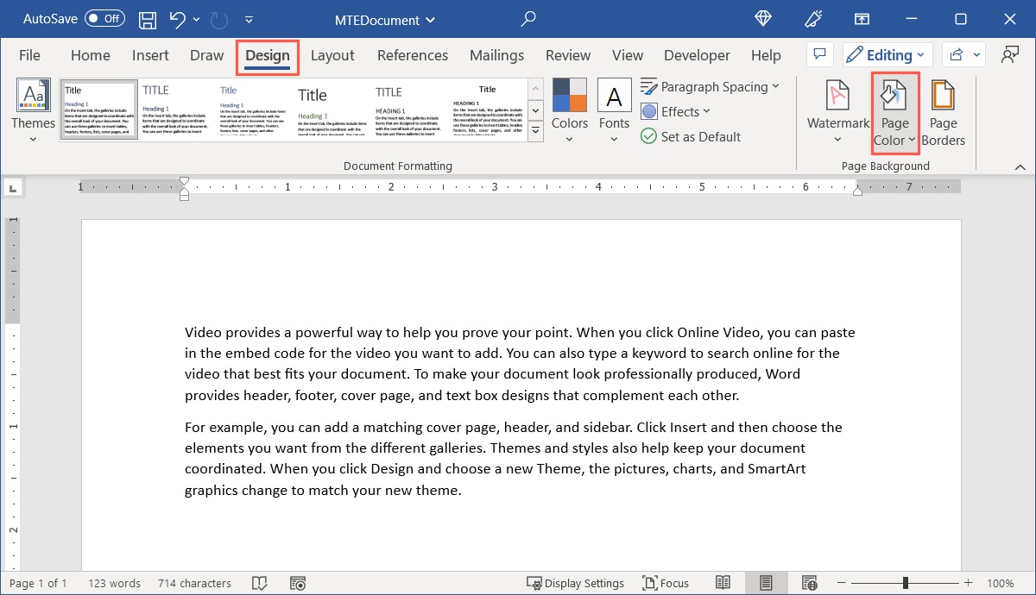1036x595 pixels.
Task: Switch to the Mailings ribbon tab
Action: pos(496,54)
